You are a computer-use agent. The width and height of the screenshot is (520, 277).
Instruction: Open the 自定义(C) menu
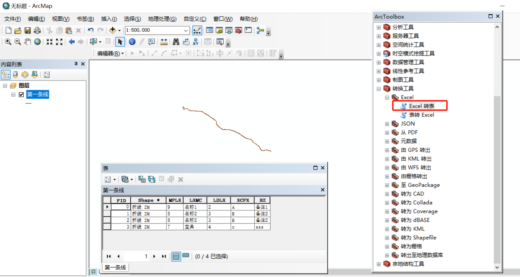(x=195, y=19)
